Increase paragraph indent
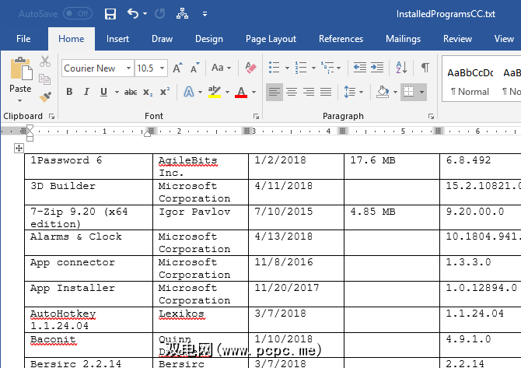521x368 pixels. pos(377,68)
